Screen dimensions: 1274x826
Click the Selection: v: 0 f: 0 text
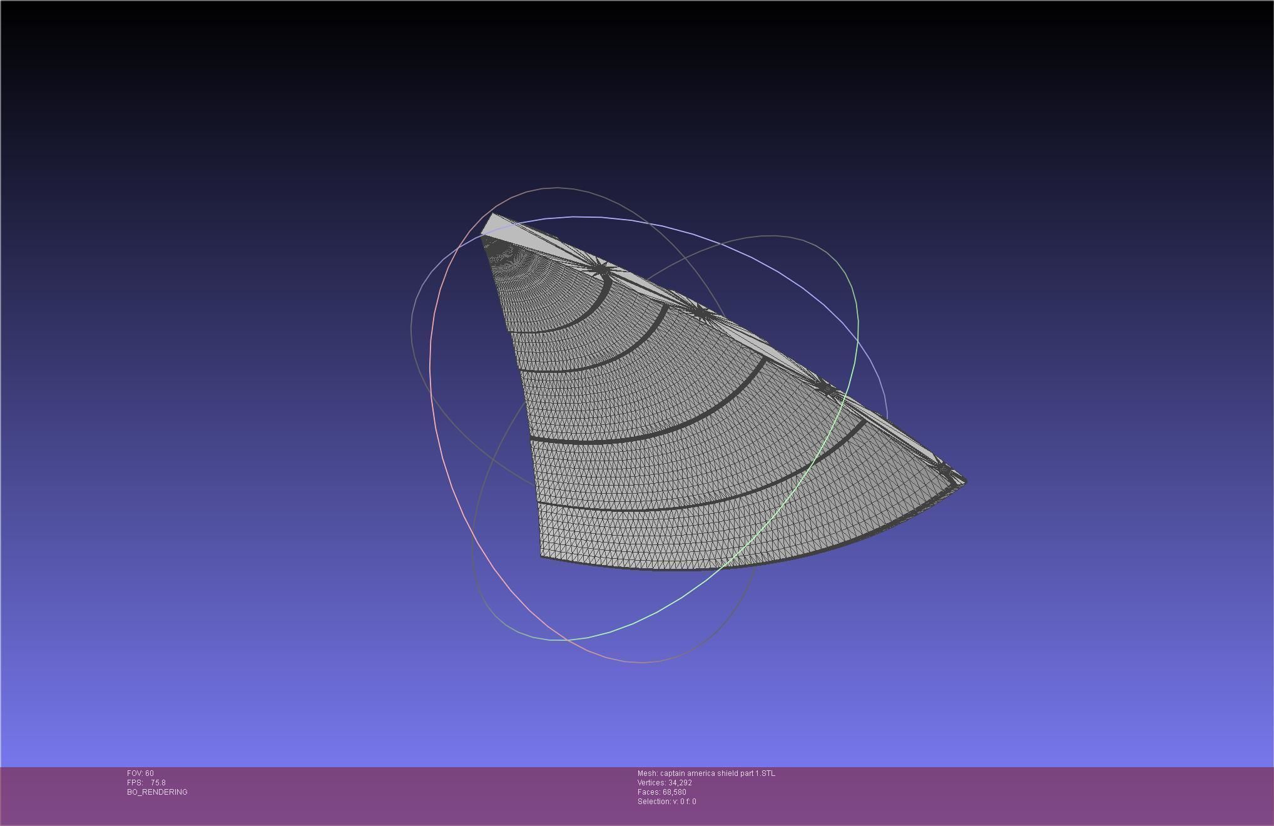(667, 802)
